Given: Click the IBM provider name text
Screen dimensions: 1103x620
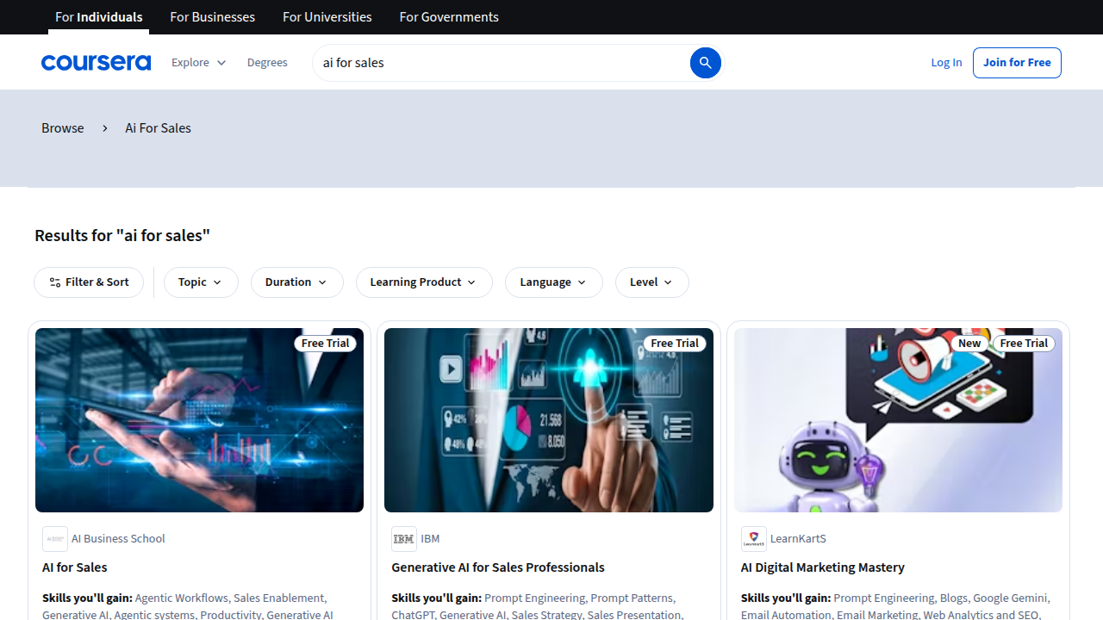Looking at the screenshot, I should (430, 539).
